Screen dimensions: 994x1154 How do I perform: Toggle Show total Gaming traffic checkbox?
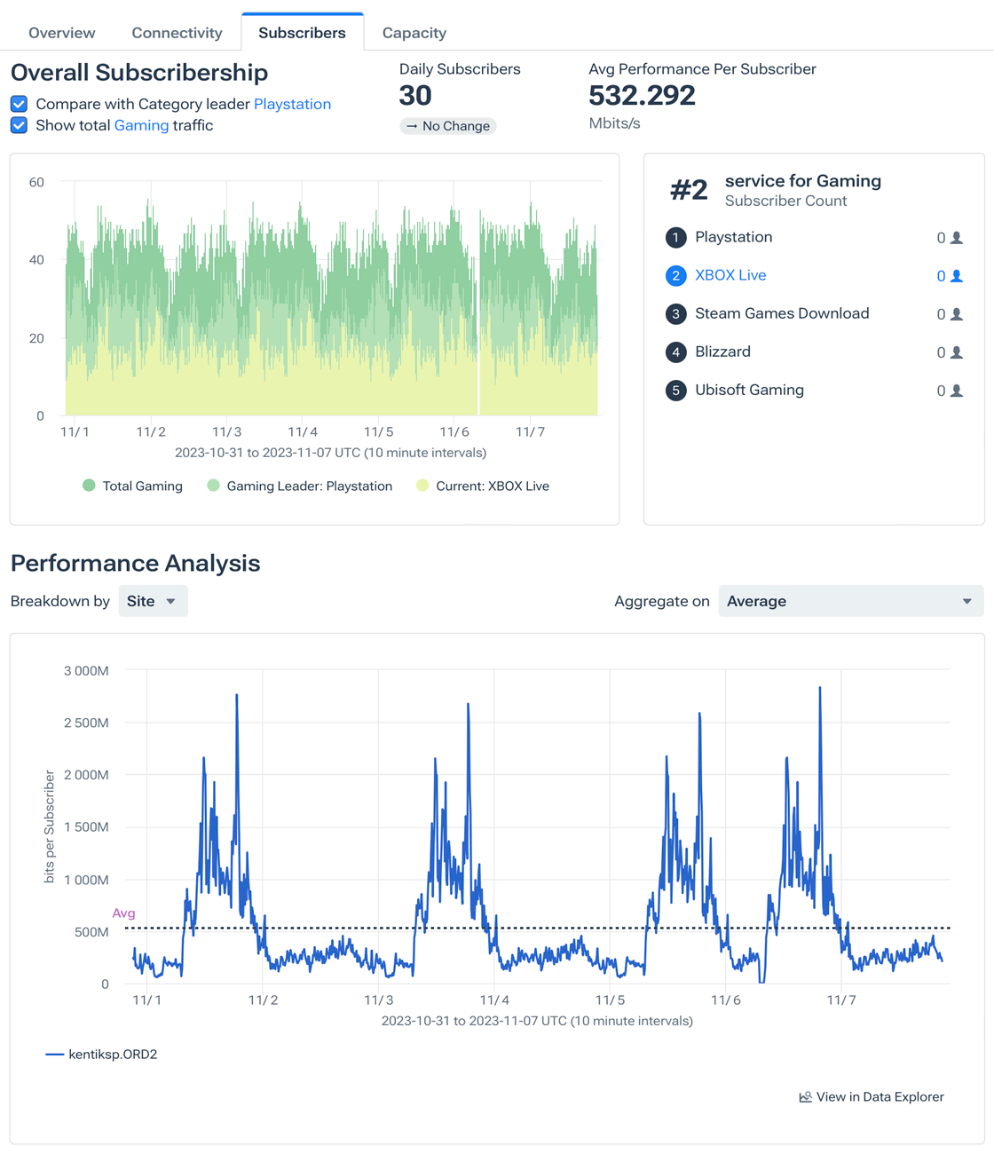point(19,125)
